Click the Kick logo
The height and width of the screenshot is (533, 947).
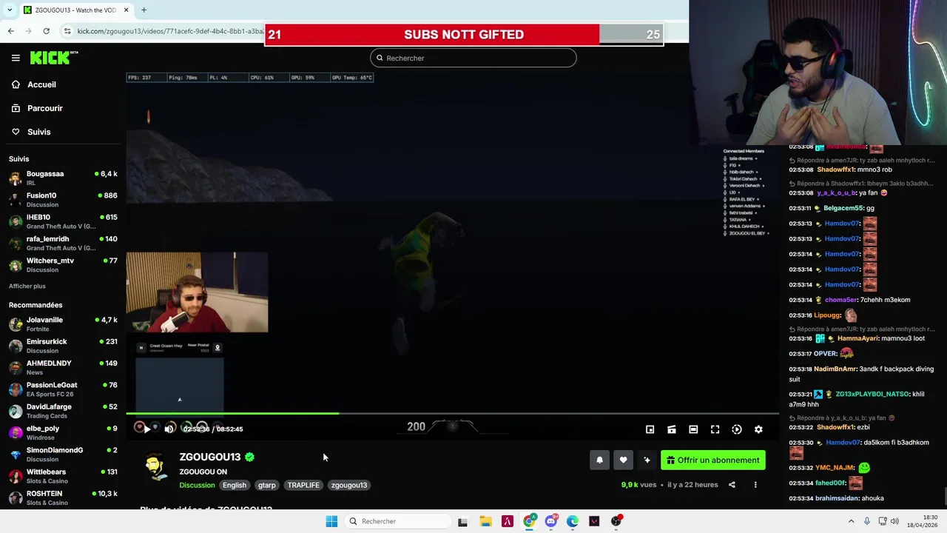click(x=53, y=58)
